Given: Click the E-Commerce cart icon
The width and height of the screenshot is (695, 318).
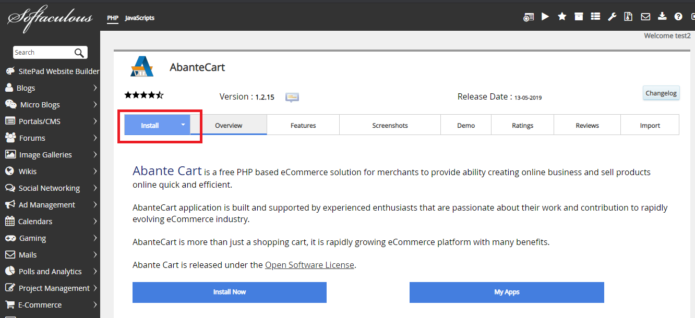Looking at the screenshot, I should pyautogui.click(x=10, y=304).
